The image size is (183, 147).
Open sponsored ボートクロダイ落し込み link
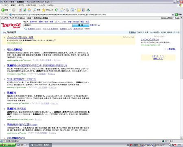pyautogui.click(x=20, y=38)
